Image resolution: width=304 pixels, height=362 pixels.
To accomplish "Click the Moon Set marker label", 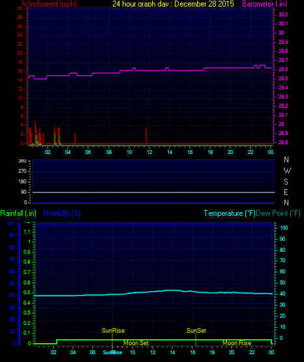I will coord(136,343).
